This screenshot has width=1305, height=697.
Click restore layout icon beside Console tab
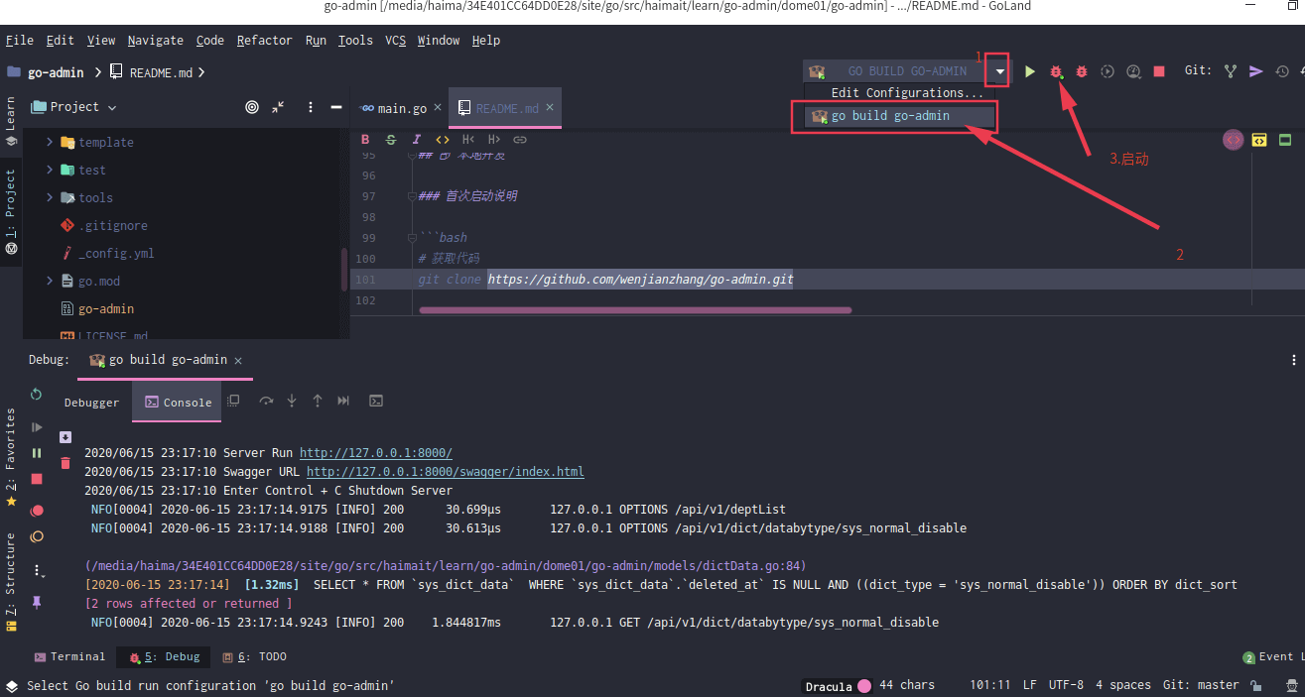tap(233, 401)
